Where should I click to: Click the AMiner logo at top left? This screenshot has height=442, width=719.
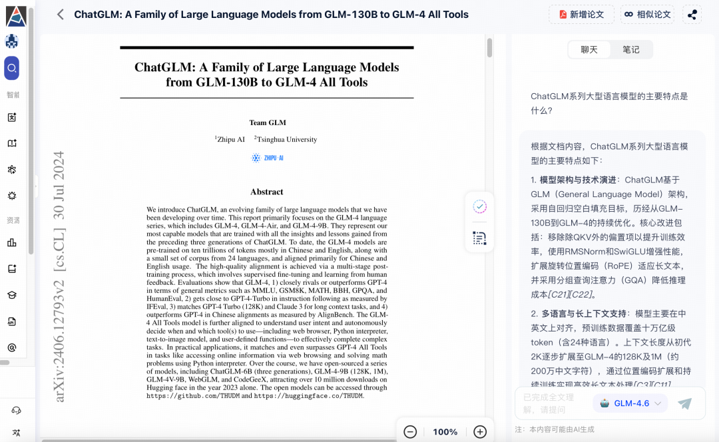click(x=15, y=15)
